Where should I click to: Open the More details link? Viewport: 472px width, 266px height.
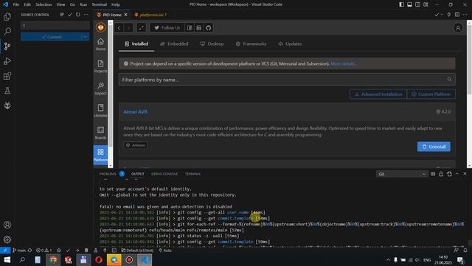343,64
